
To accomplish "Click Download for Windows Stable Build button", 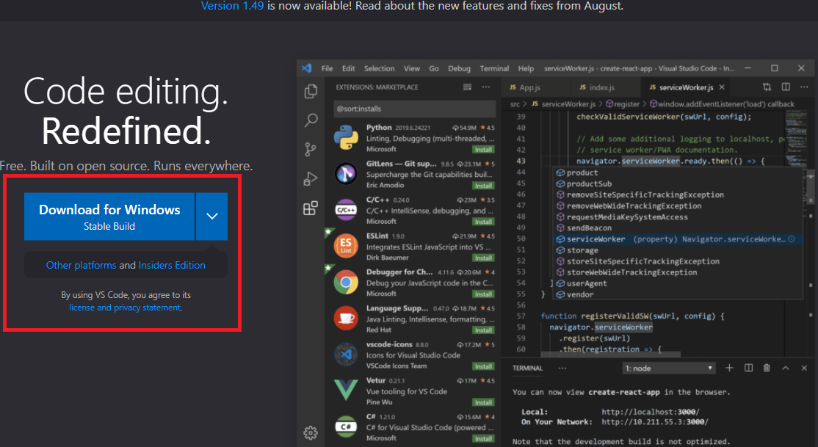I will (109, 217).
